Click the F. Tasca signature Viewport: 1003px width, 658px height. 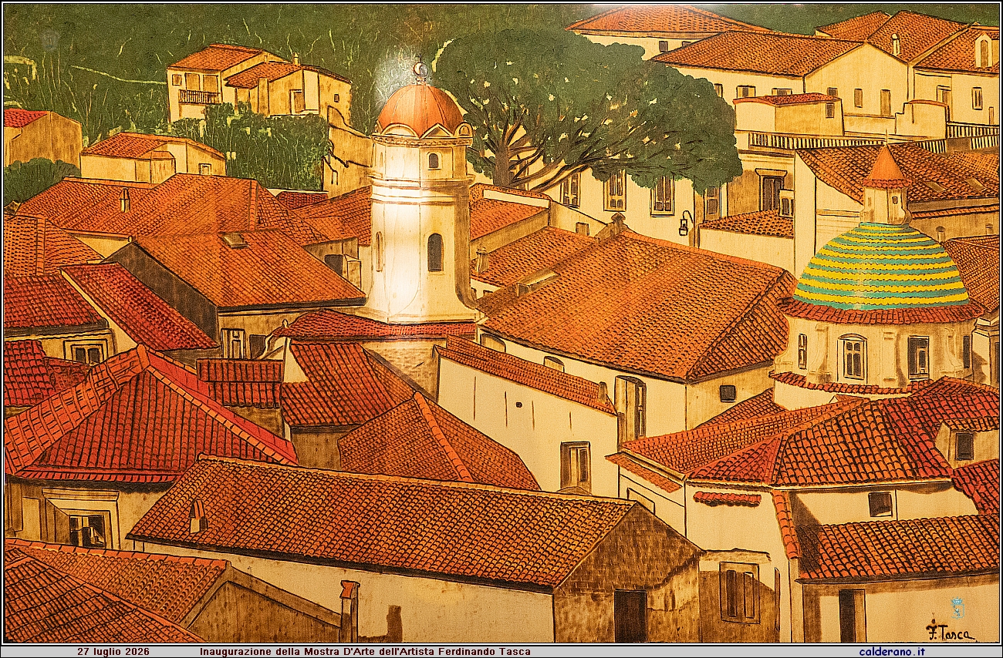[x=951, y=631]
